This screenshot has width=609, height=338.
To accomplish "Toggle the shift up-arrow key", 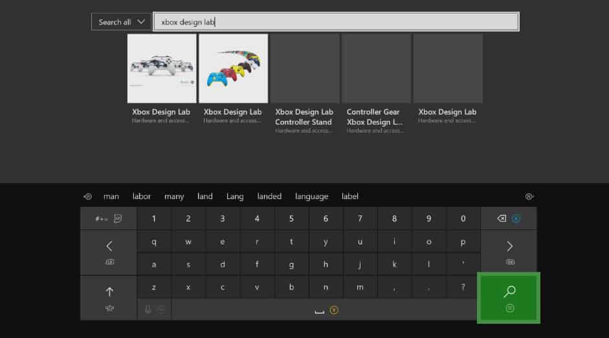I will (108, 298).
